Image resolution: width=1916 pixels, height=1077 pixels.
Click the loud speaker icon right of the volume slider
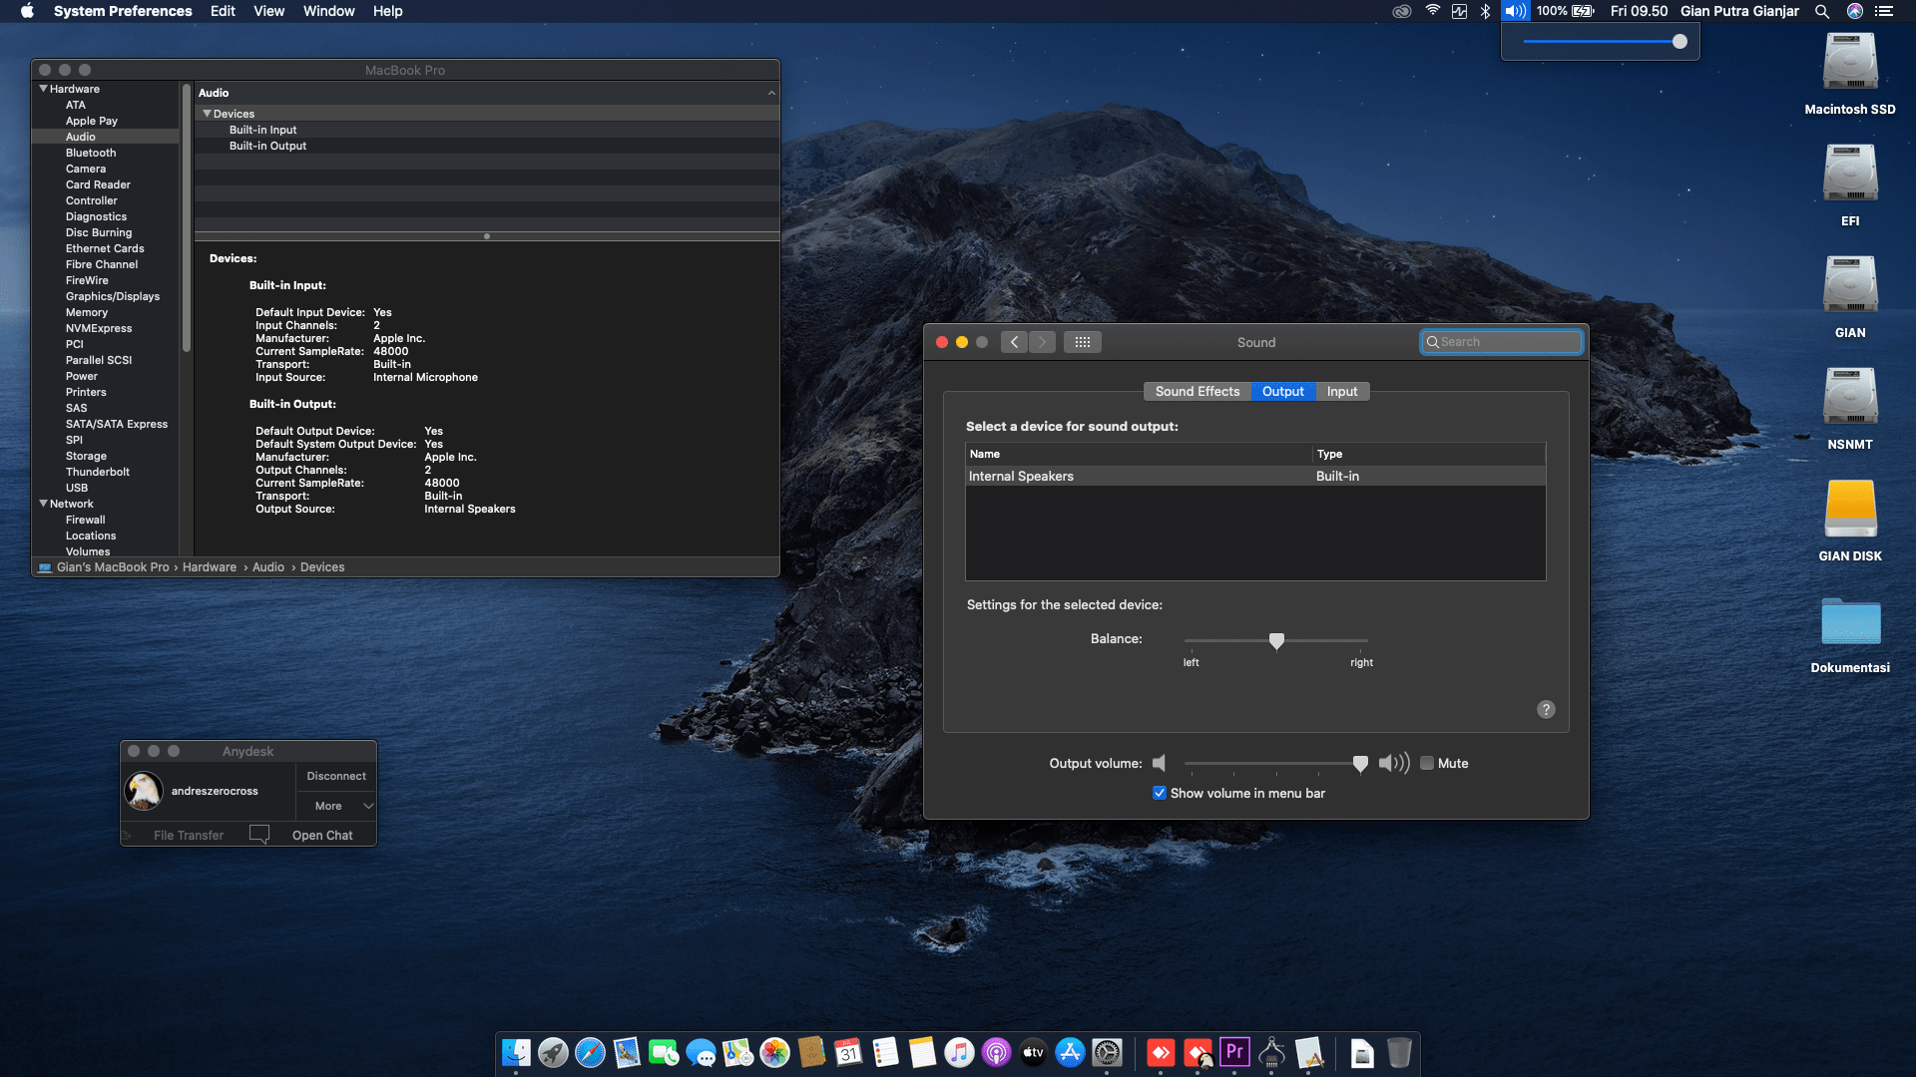click(x=1393, y=763)
